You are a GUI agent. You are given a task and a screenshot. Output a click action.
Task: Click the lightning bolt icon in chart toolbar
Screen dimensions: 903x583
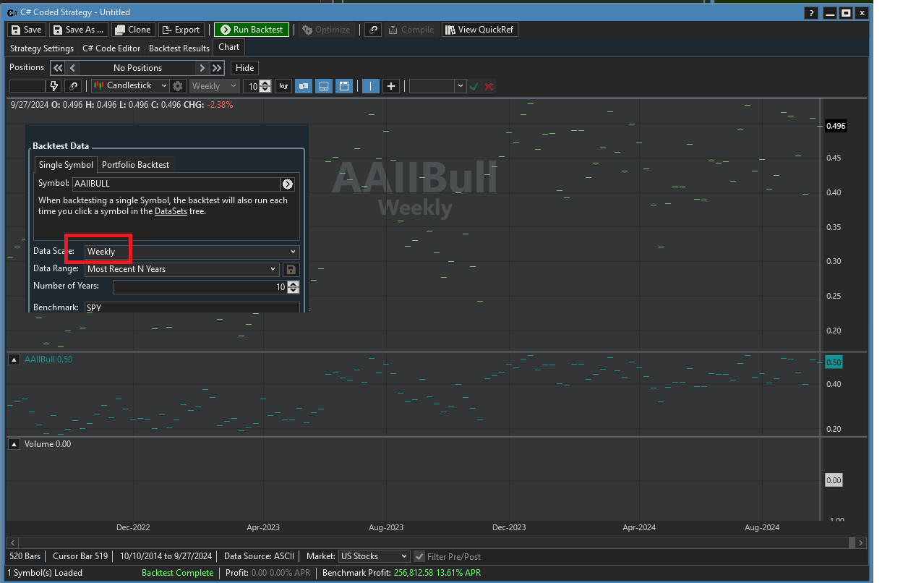(54, 86)
